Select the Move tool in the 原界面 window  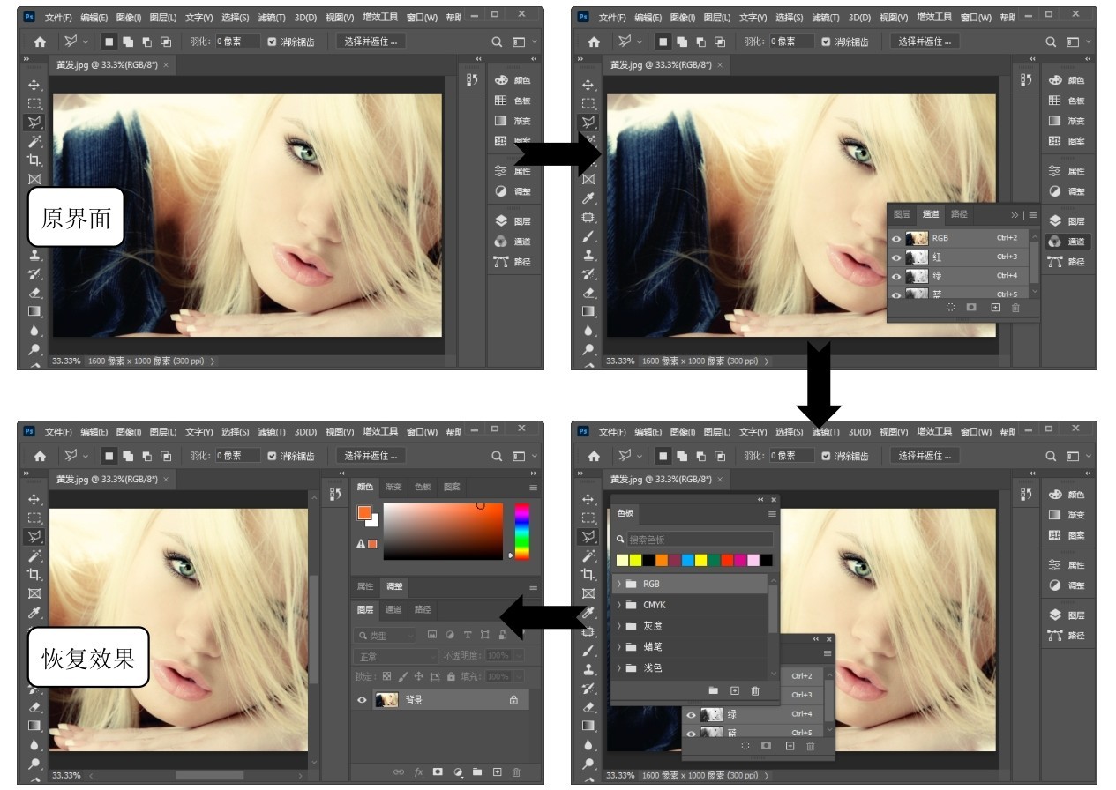pyautogui.click(x=34, y=85)
